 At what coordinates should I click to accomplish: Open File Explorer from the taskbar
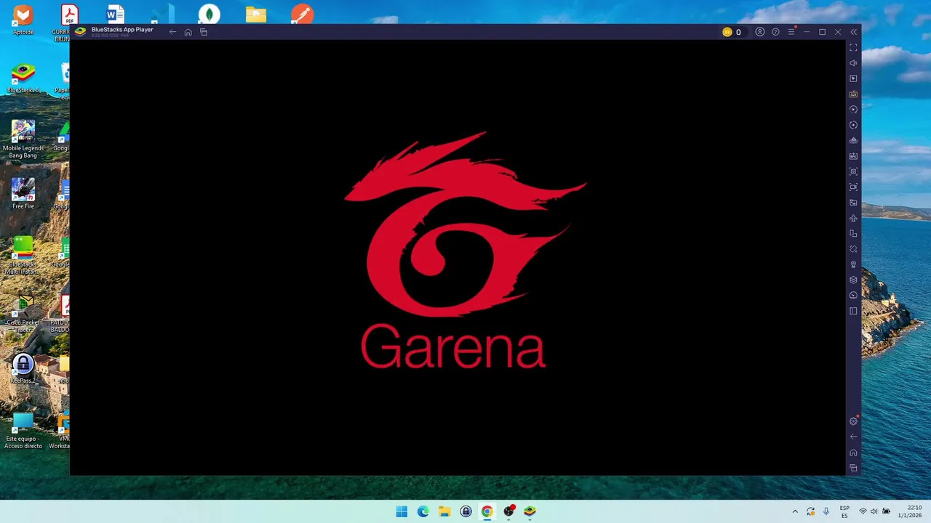[444, 511]
